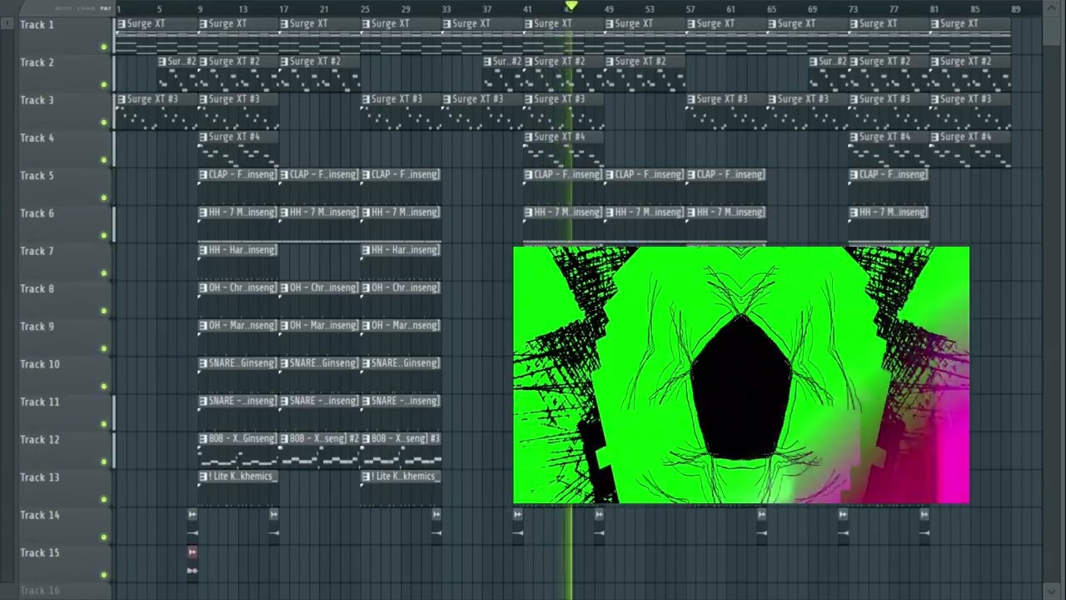Click the 808 - X..seng] #2 clip icon
This screenshot has height=600, width=1066.
(285, 438)
